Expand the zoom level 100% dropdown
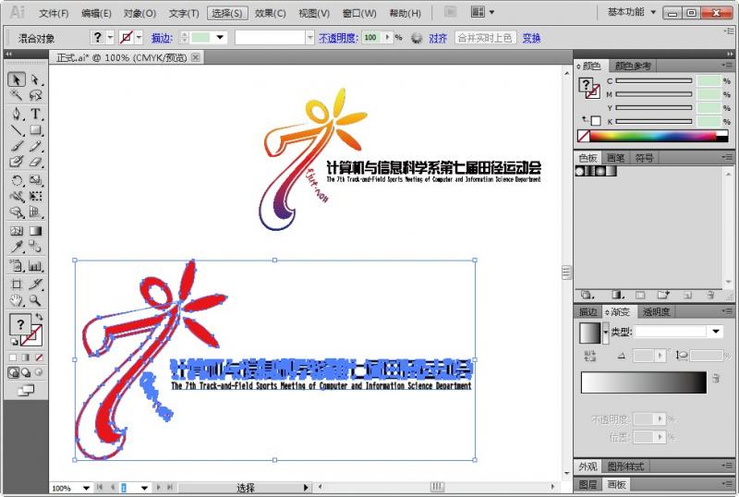Image resolution: width=739 pixels, height=497 pixels. (86, 487)
